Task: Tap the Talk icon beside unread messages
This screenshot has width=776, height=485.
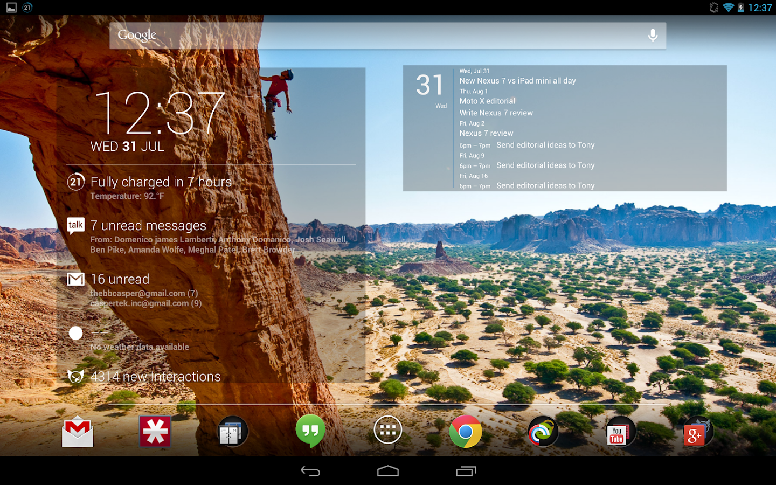Action: 75,225
